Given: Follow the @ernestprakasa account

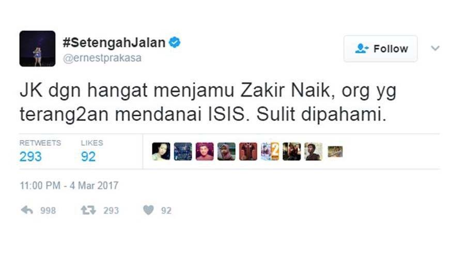Looking at the screenshot, I should click(x=380, y=49).
